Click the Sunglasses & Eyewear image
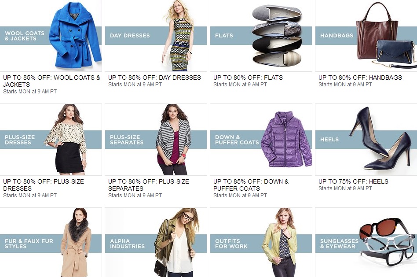This screenshot has height=277, width=417. pyautogui.click(x=366, y=242)
